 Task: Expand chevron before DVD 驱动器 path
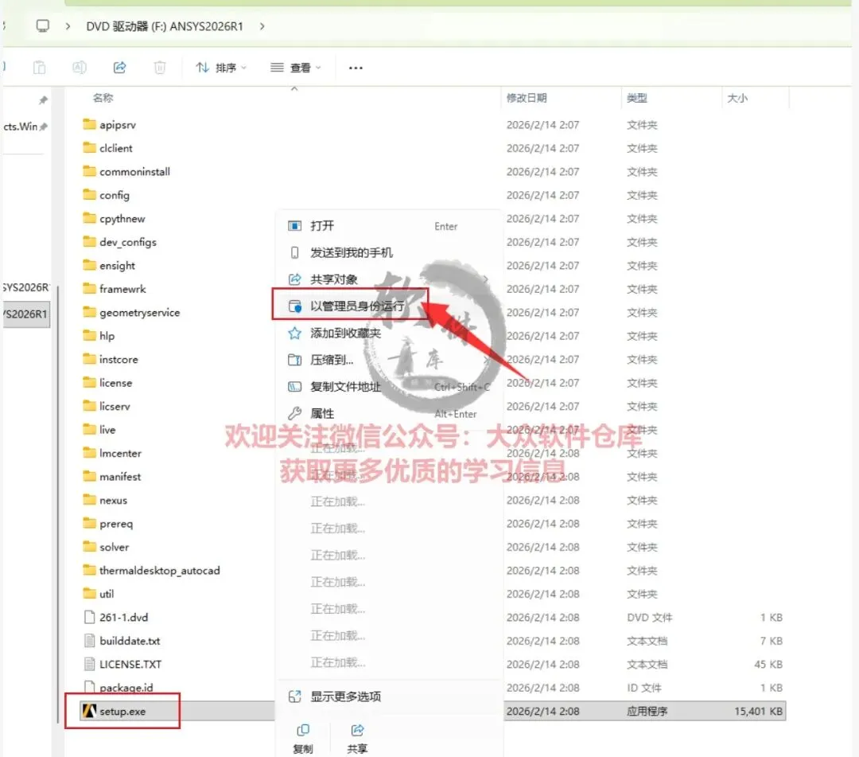(x=68, y=25)
